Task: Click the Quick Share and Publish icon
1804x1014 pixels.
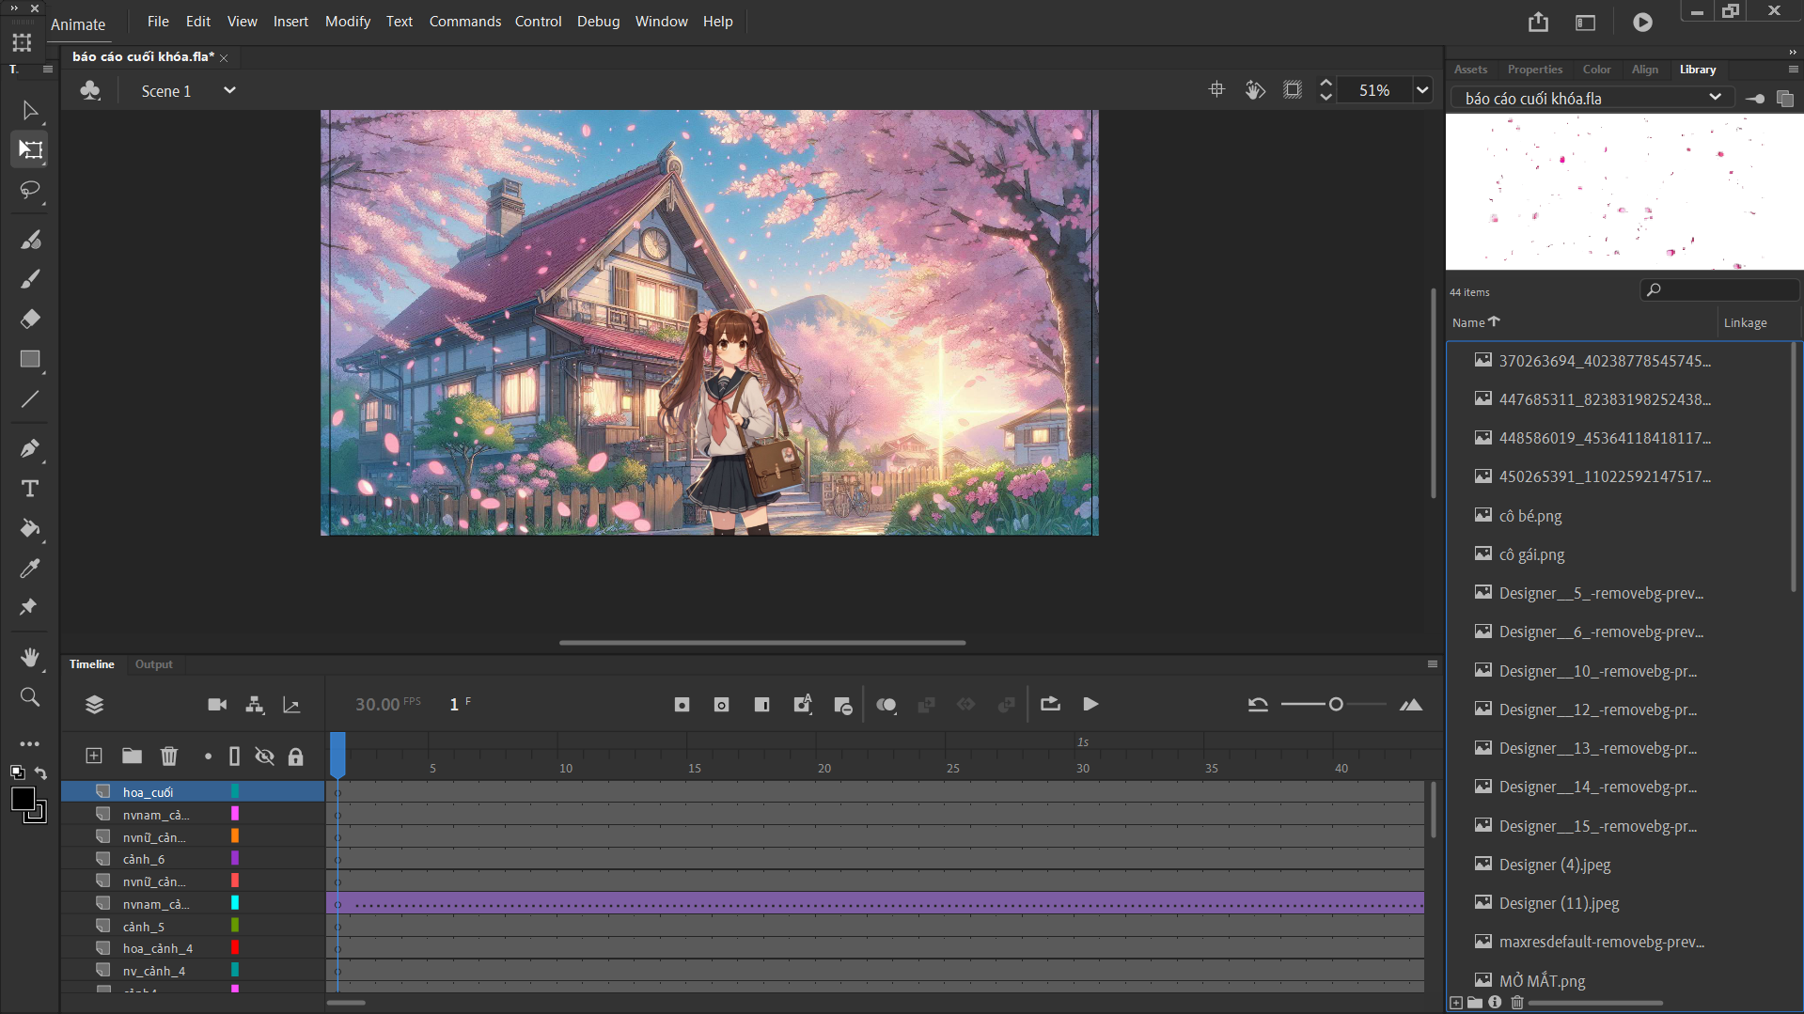Action: tap(1538, 23)
